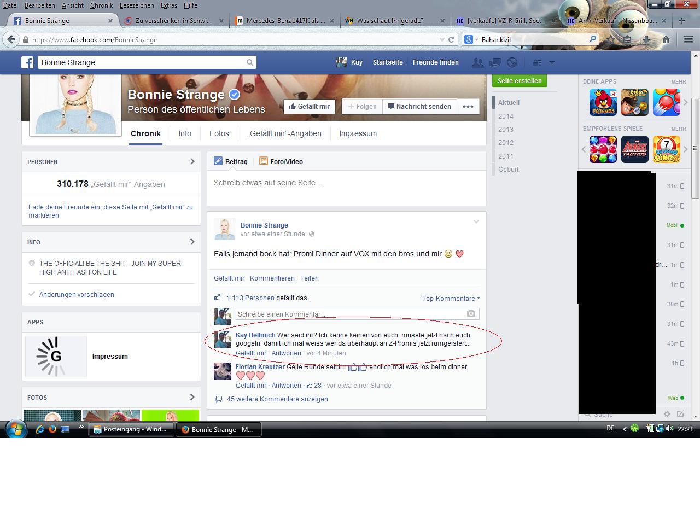The image size is (700, 525).
Task: Open the 'Top-Kommentare' sorting dropdown
Action: coord(451,299)
